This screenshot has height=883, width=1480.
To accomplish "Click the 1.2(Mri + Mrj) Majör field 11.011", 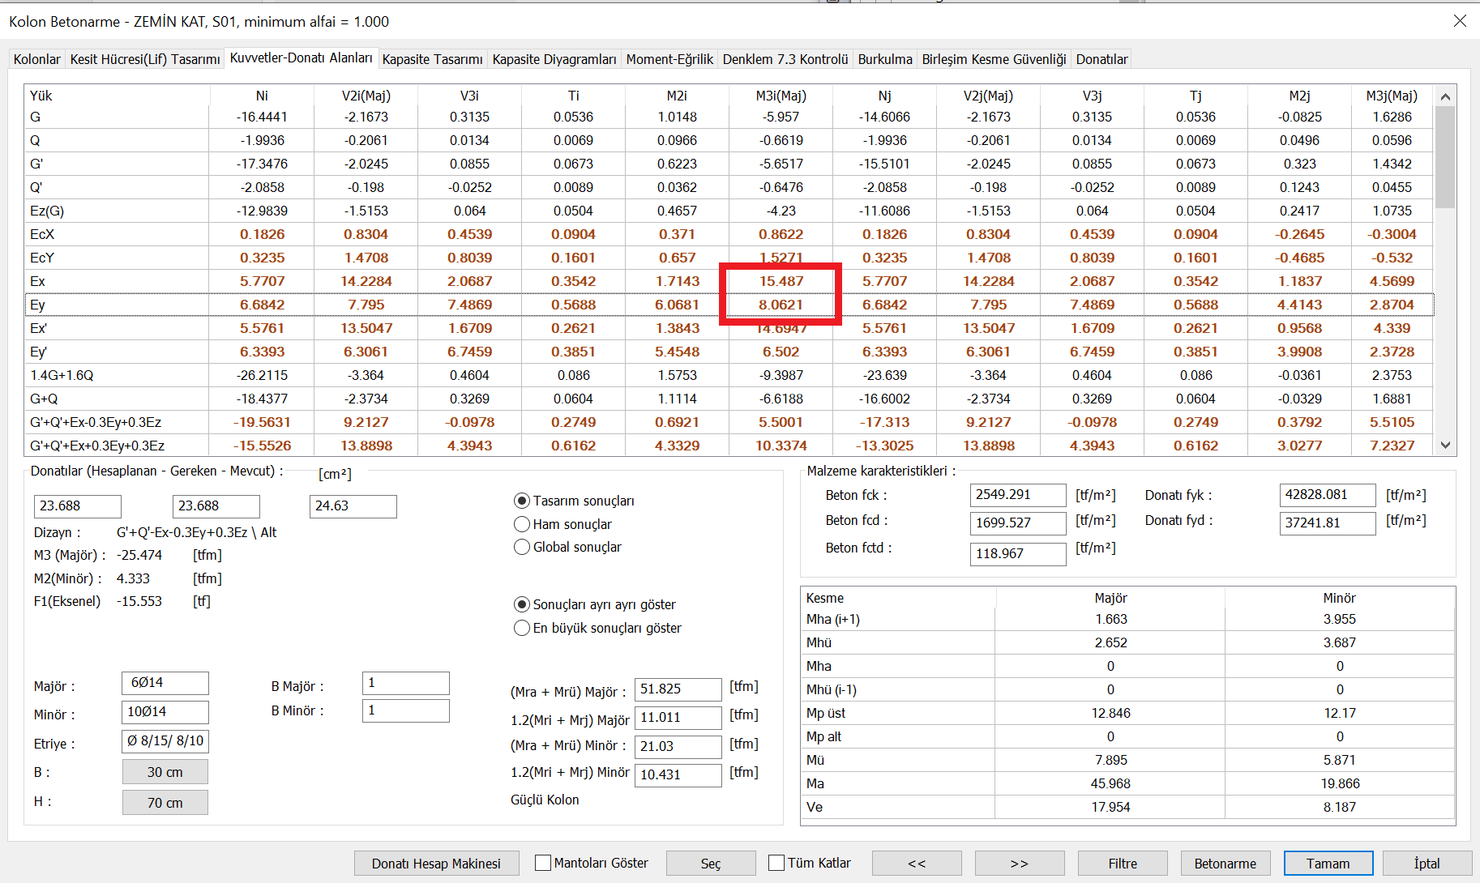I will pos(678,718).
